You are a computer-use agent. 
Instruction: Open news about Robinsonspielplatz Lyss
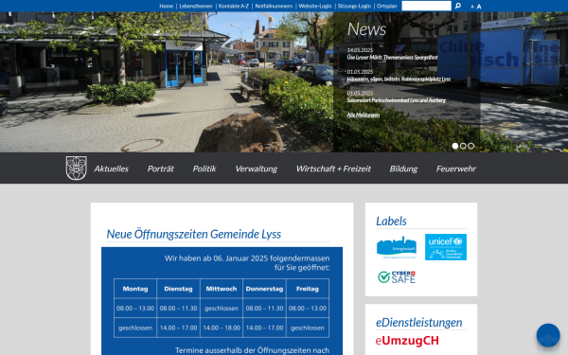pos(399,79)
